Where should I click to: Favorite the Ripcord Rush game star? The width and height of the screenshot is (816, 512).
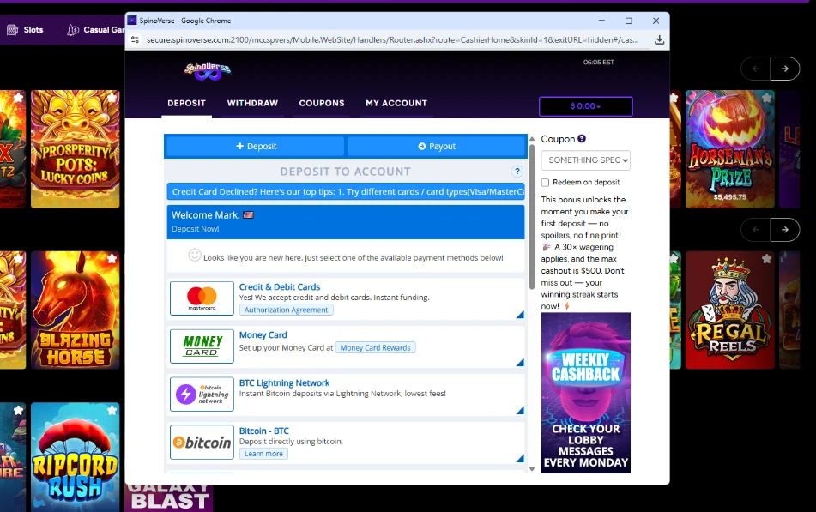(112, 412)
